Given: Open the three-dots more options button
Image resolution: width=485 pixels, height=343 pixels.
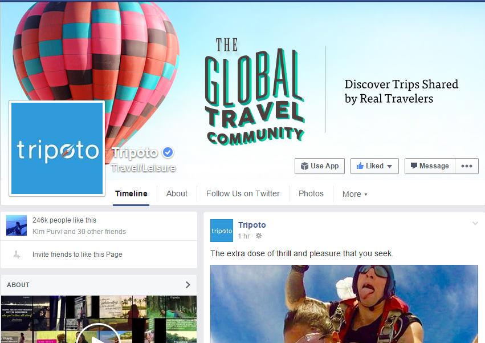Looking at the screenshot, I should [x=467, y=166].
